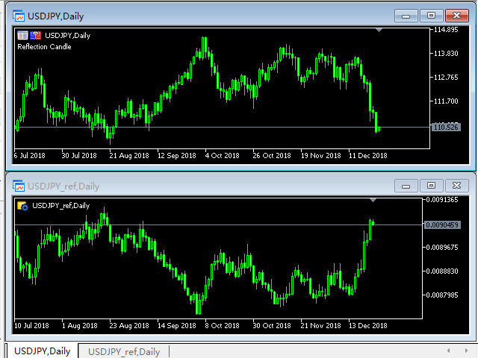Image resolution: width=478 pixels, height=358 pixels.
Task: Click the 0.0087985 price scale value
Action: pyautogui.click(x=442, y=295)
